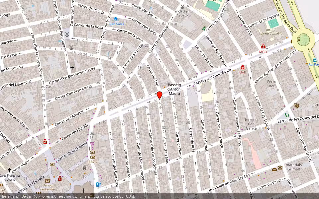
Task: Open the Can Sales blue building icon
Action: pyautogui.click(x=116, y=19)
